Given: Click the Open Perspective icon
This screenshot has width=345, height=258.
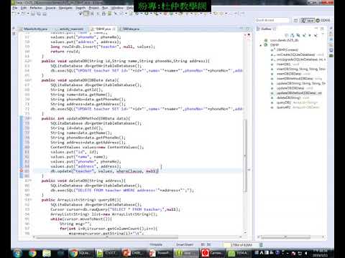Looking at the screenshot, I should click(295, 20).
